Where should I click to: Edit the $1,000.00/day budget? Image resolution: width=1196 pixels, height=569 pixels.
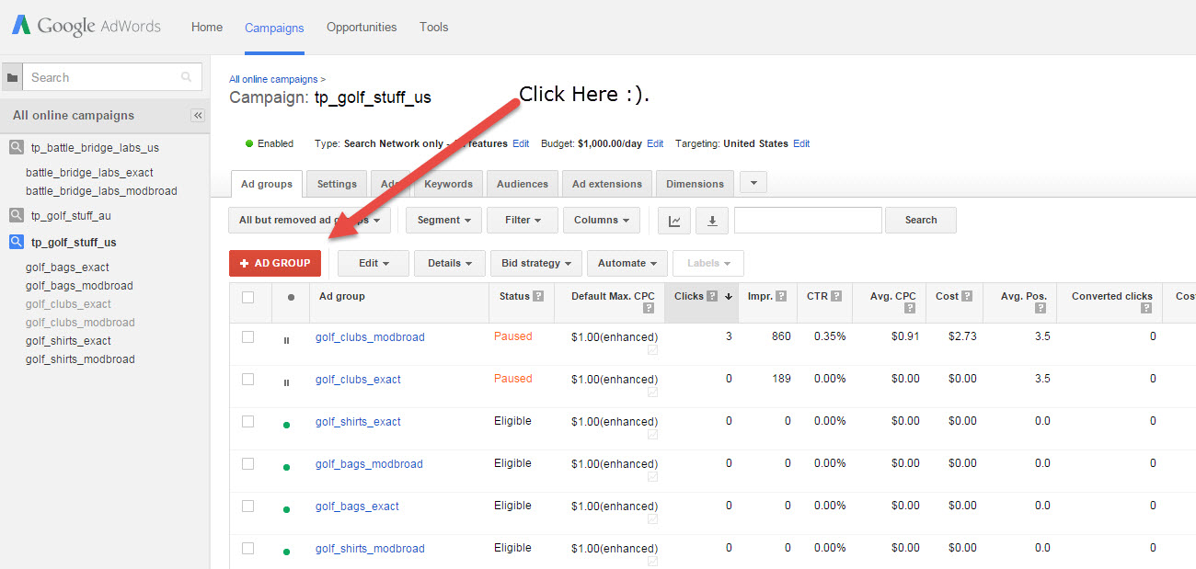[x=655, y=143]
